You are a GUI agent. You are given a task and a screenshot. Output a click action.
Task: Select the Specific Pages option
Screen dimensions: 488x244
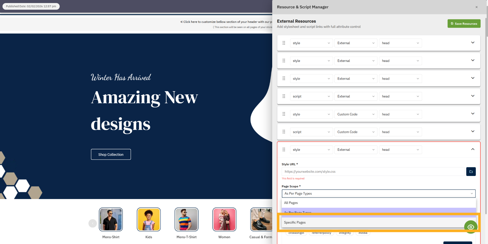pos(295,222)
